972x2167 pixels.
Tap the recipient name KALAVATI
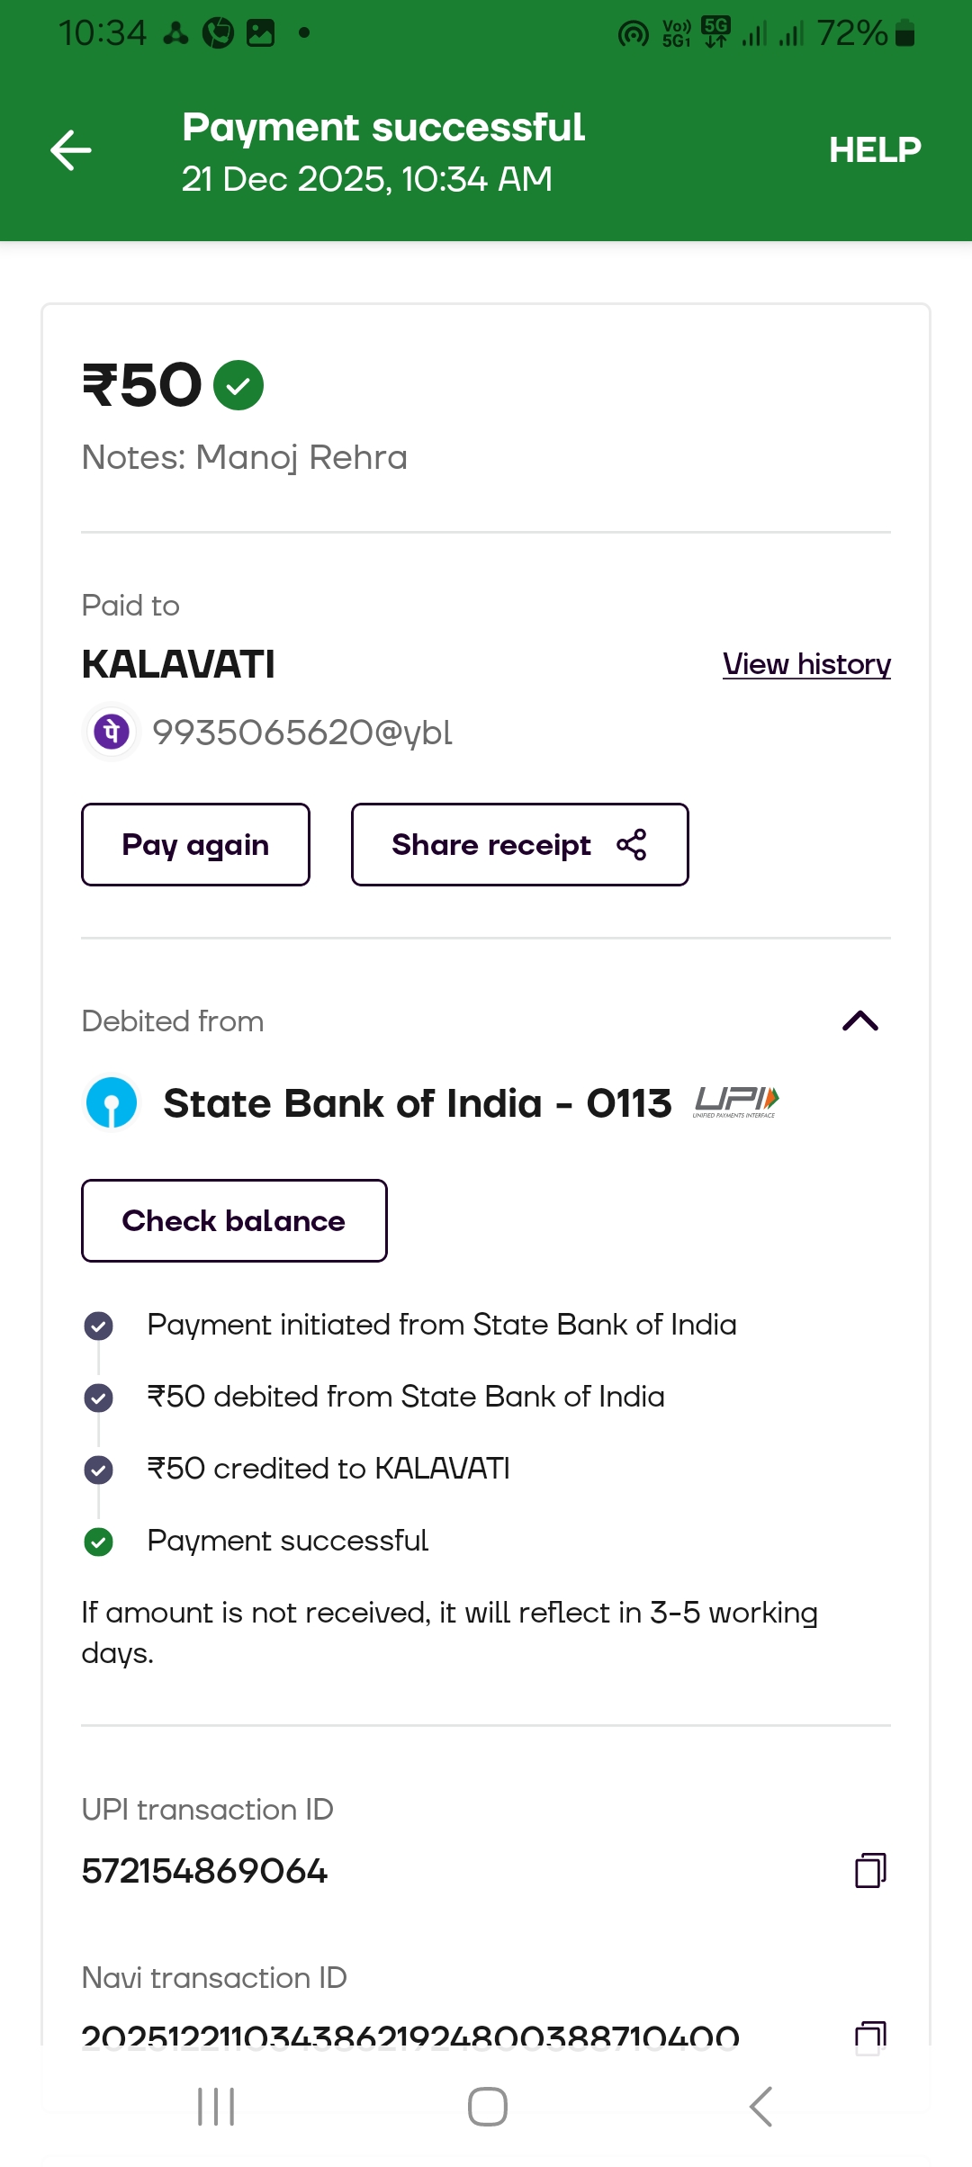click(178, 664)
